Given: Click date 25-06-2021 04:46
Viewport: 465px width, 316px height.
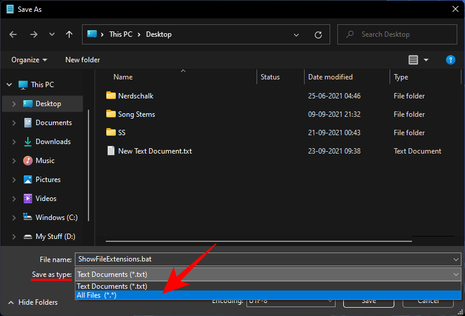Looking at the screenshot, I should [x=334, y=96].
